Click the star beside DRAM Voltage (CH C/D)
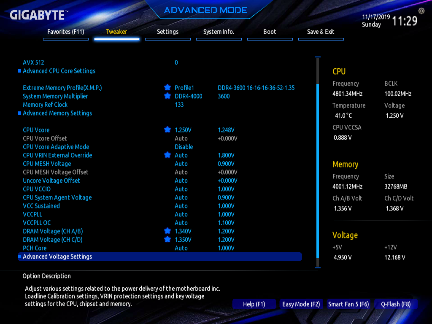 167,239
